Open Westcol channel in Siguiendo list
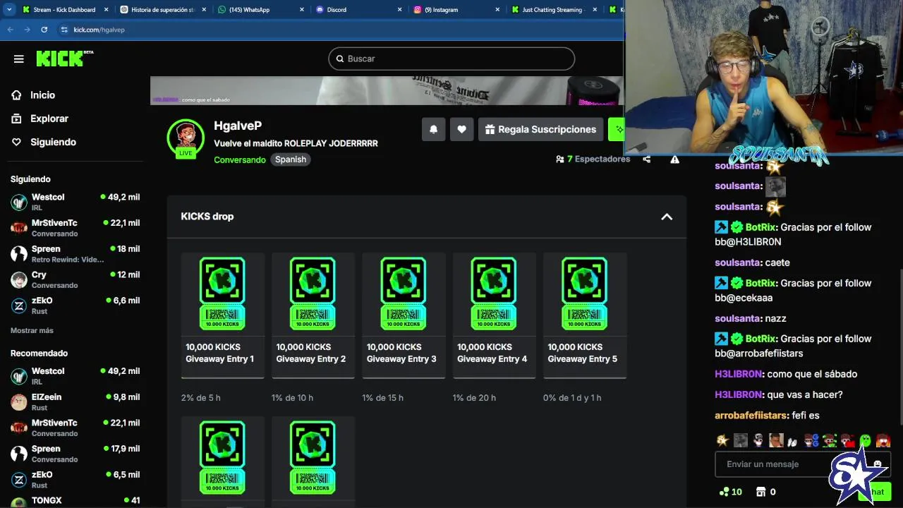This screenshot has width=903, height=508. [x=75, y=202]
